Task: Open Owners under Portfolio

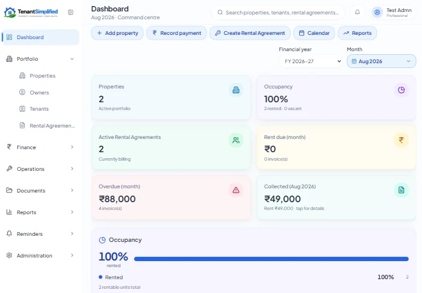Action: [x=39, y=93]
